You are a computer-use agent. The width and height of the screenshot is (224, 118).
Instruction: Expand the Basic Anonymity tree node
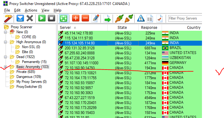tap(5, 67)
